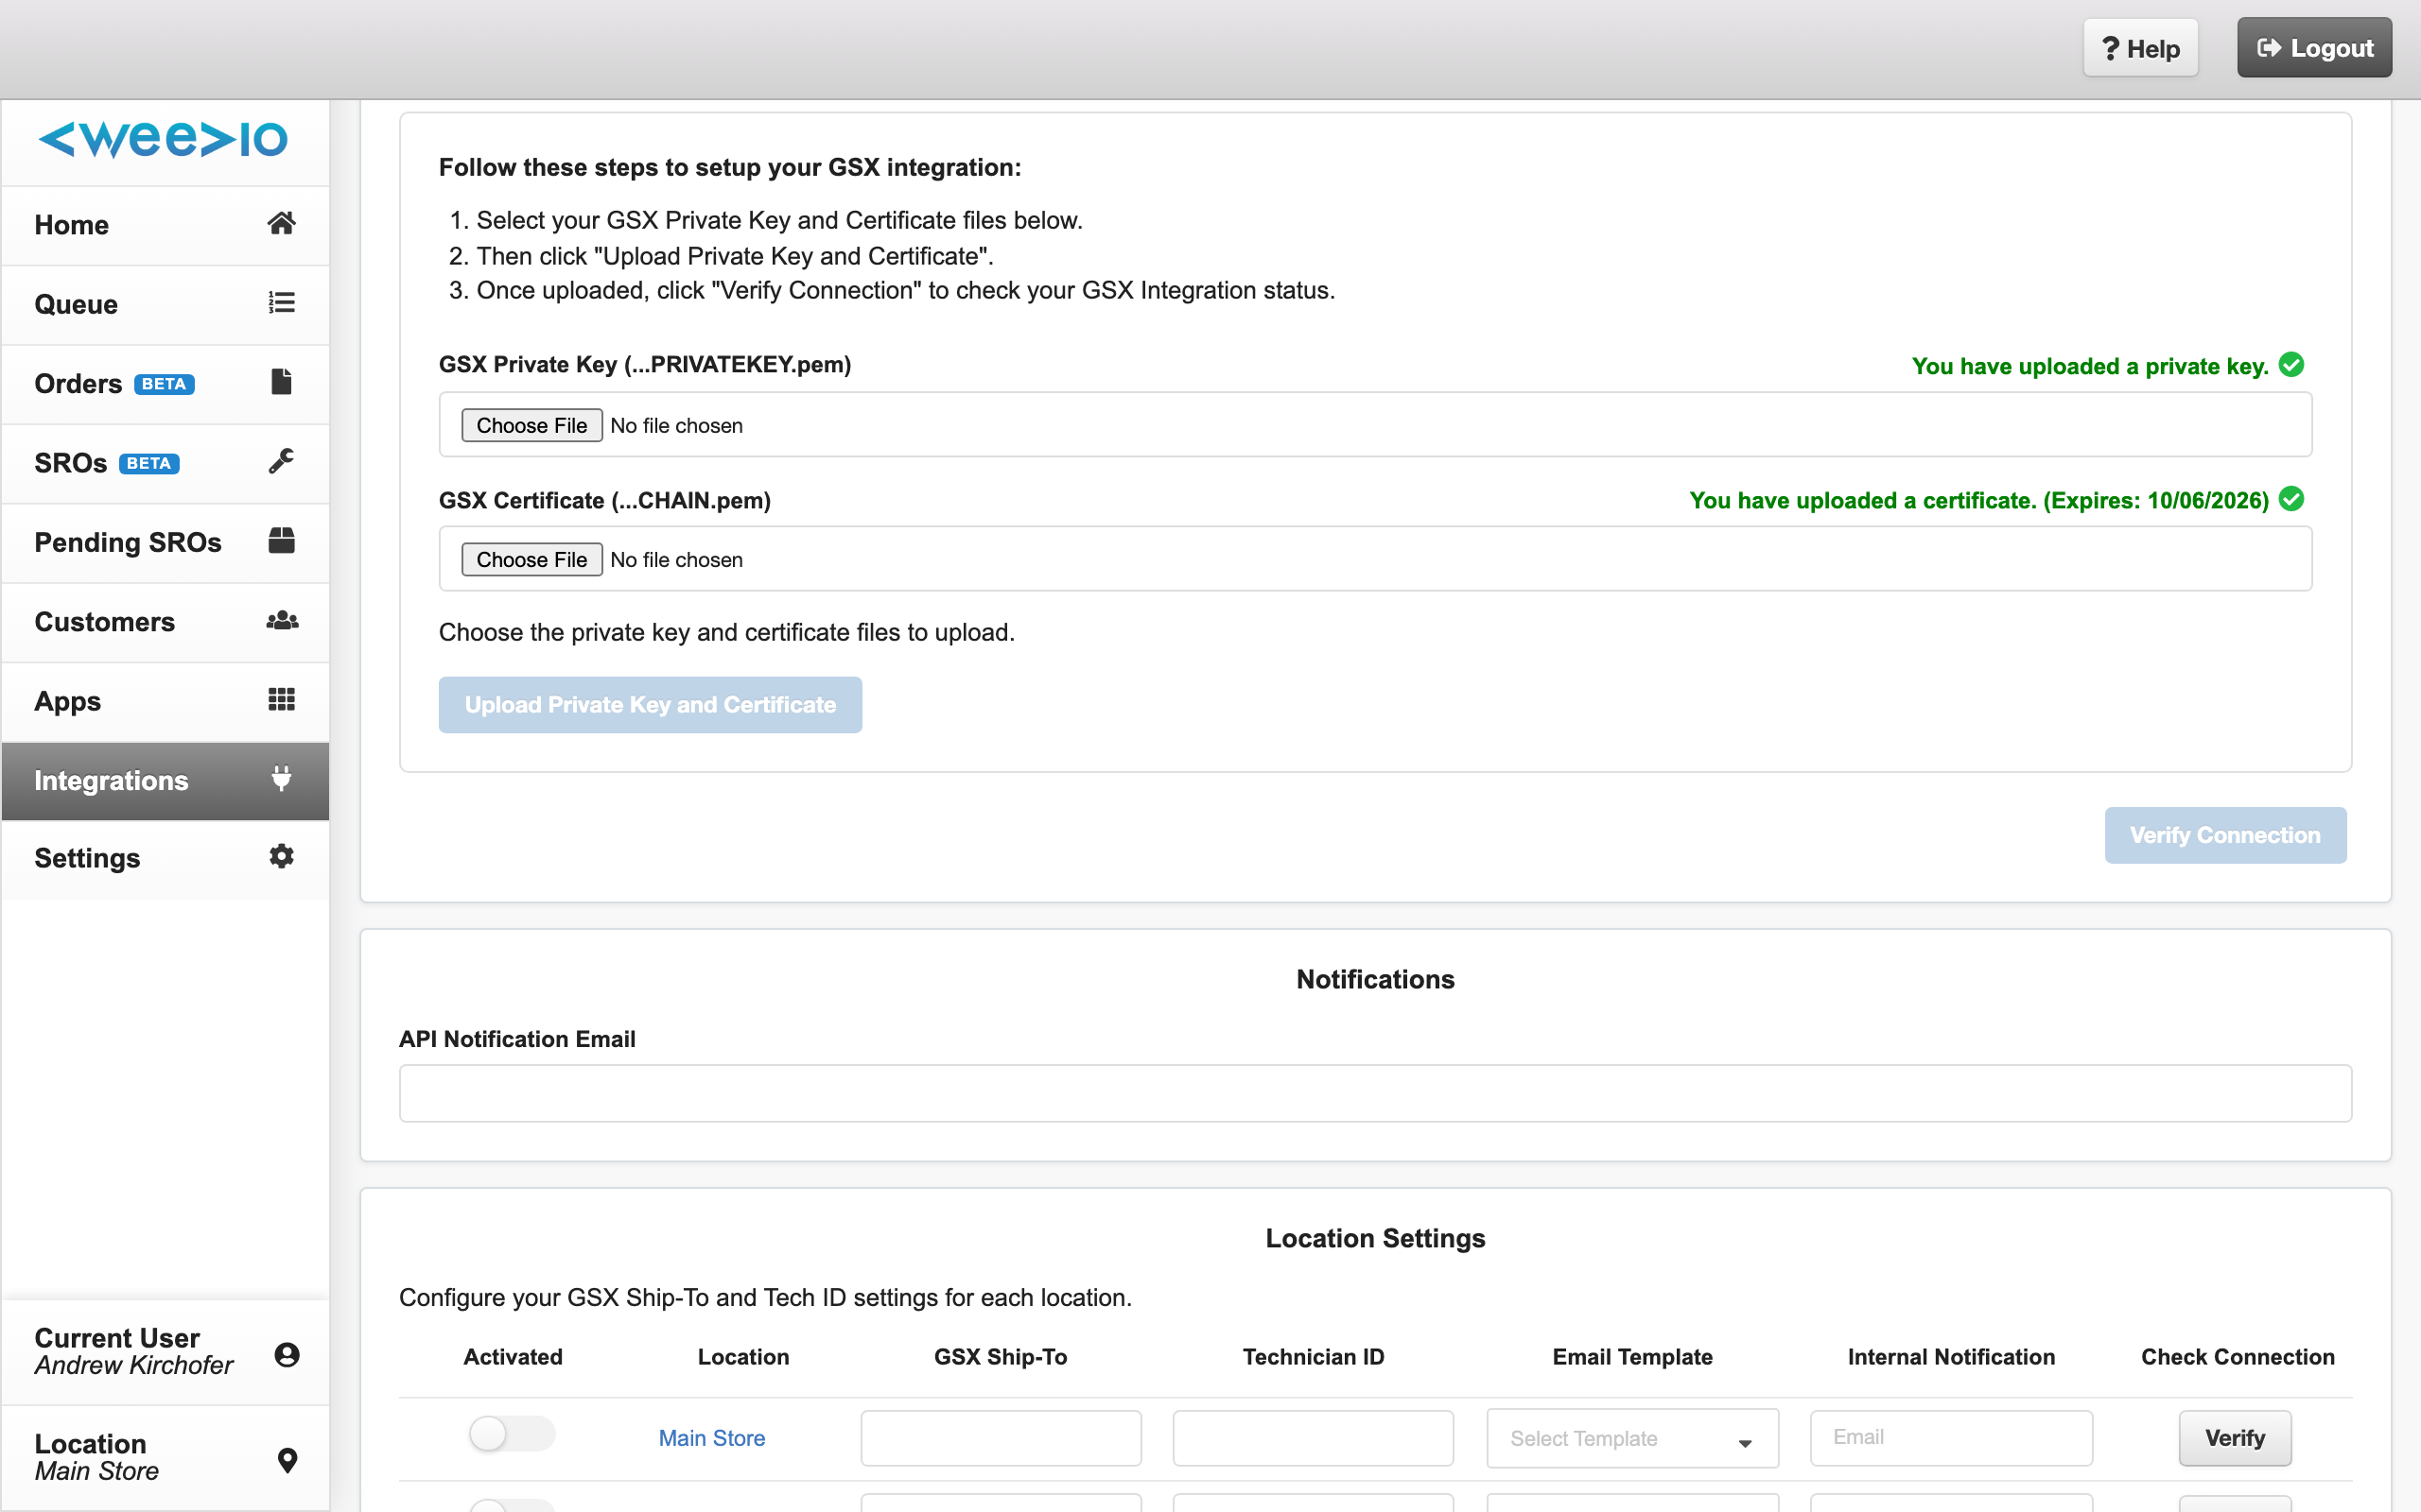
Task: Choose File for GSX Private Key
Action: pyautogui.click(x=531, y=425)
